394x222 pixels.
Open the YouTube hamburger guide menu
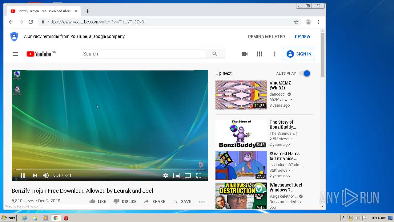point(15,54)
